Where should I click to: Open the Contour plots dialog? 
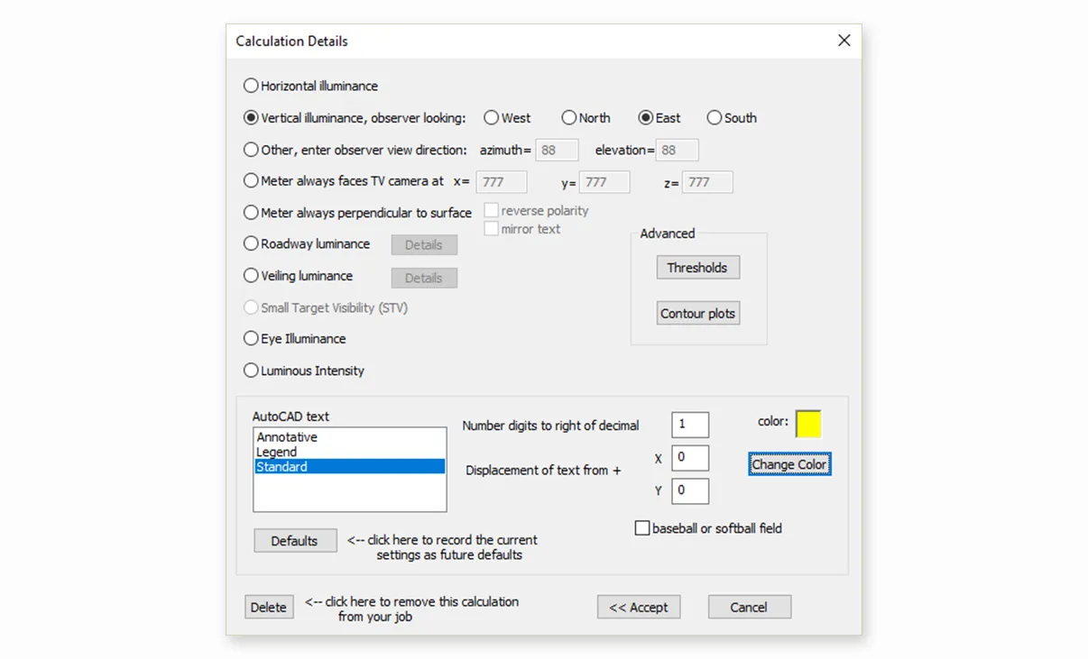697,313
